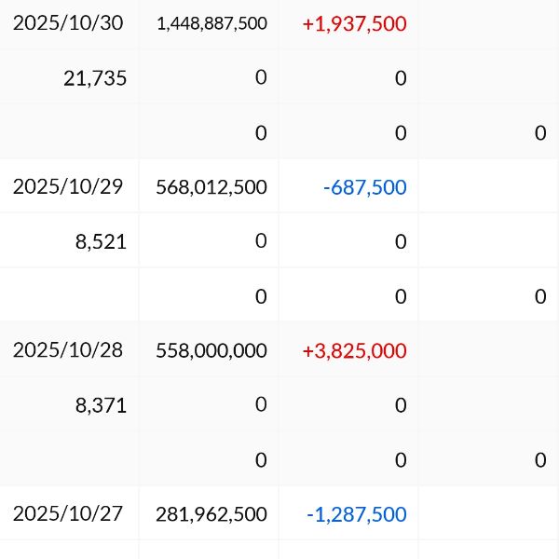The width and height of the screenshot is (559, 559).
Task: Click the zero immediately right of 8,371
Action: [x=261, y=404]
